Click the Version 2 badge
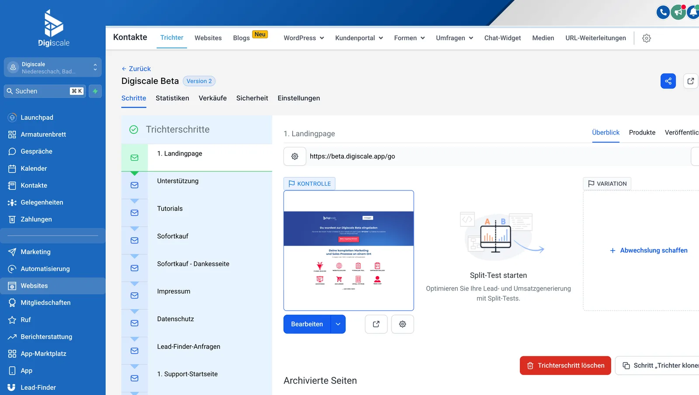Screen dimensions: 699x395 click(199, 81)
